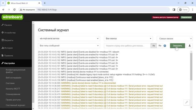Open Системный журнал in sidebar

(x=15, y=105)
